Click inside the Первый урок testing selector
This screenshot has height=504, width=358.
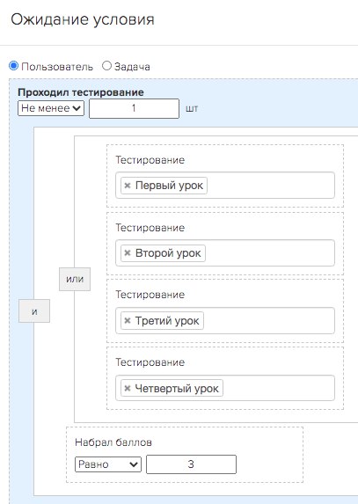tap(225, 186)
